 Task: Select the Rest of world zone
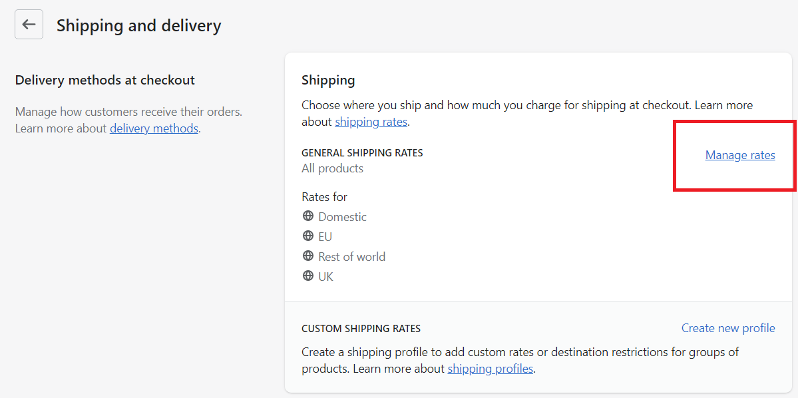(351, 256)
